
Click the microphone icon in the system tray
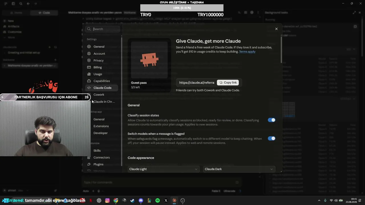325,200
